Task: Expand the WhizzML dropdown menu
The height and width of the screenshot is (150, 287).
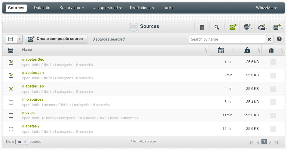Action: [x=266, y=8]
